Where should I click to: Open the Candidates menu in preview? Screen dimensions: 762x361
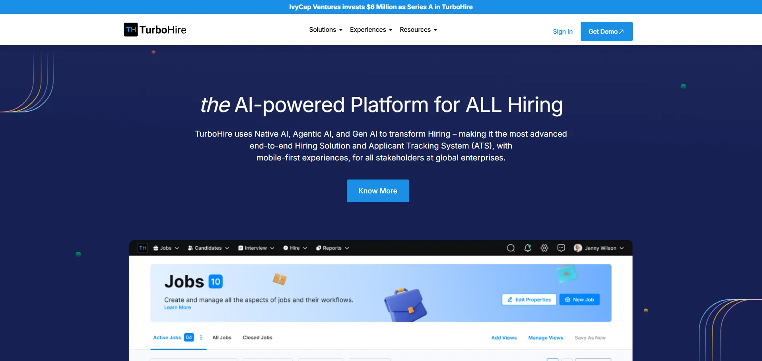click(208, 248)
